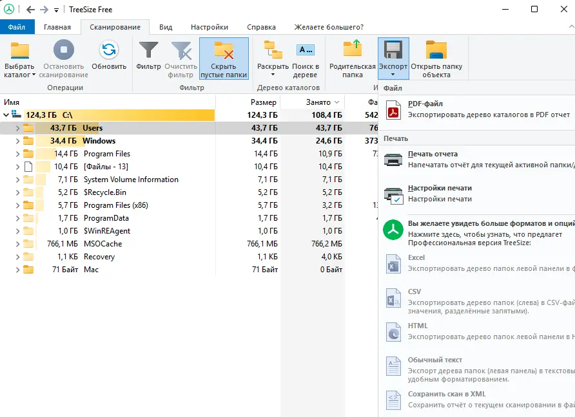Select the Windows folder row
The image size is (575, 417).
click(189, 140)
